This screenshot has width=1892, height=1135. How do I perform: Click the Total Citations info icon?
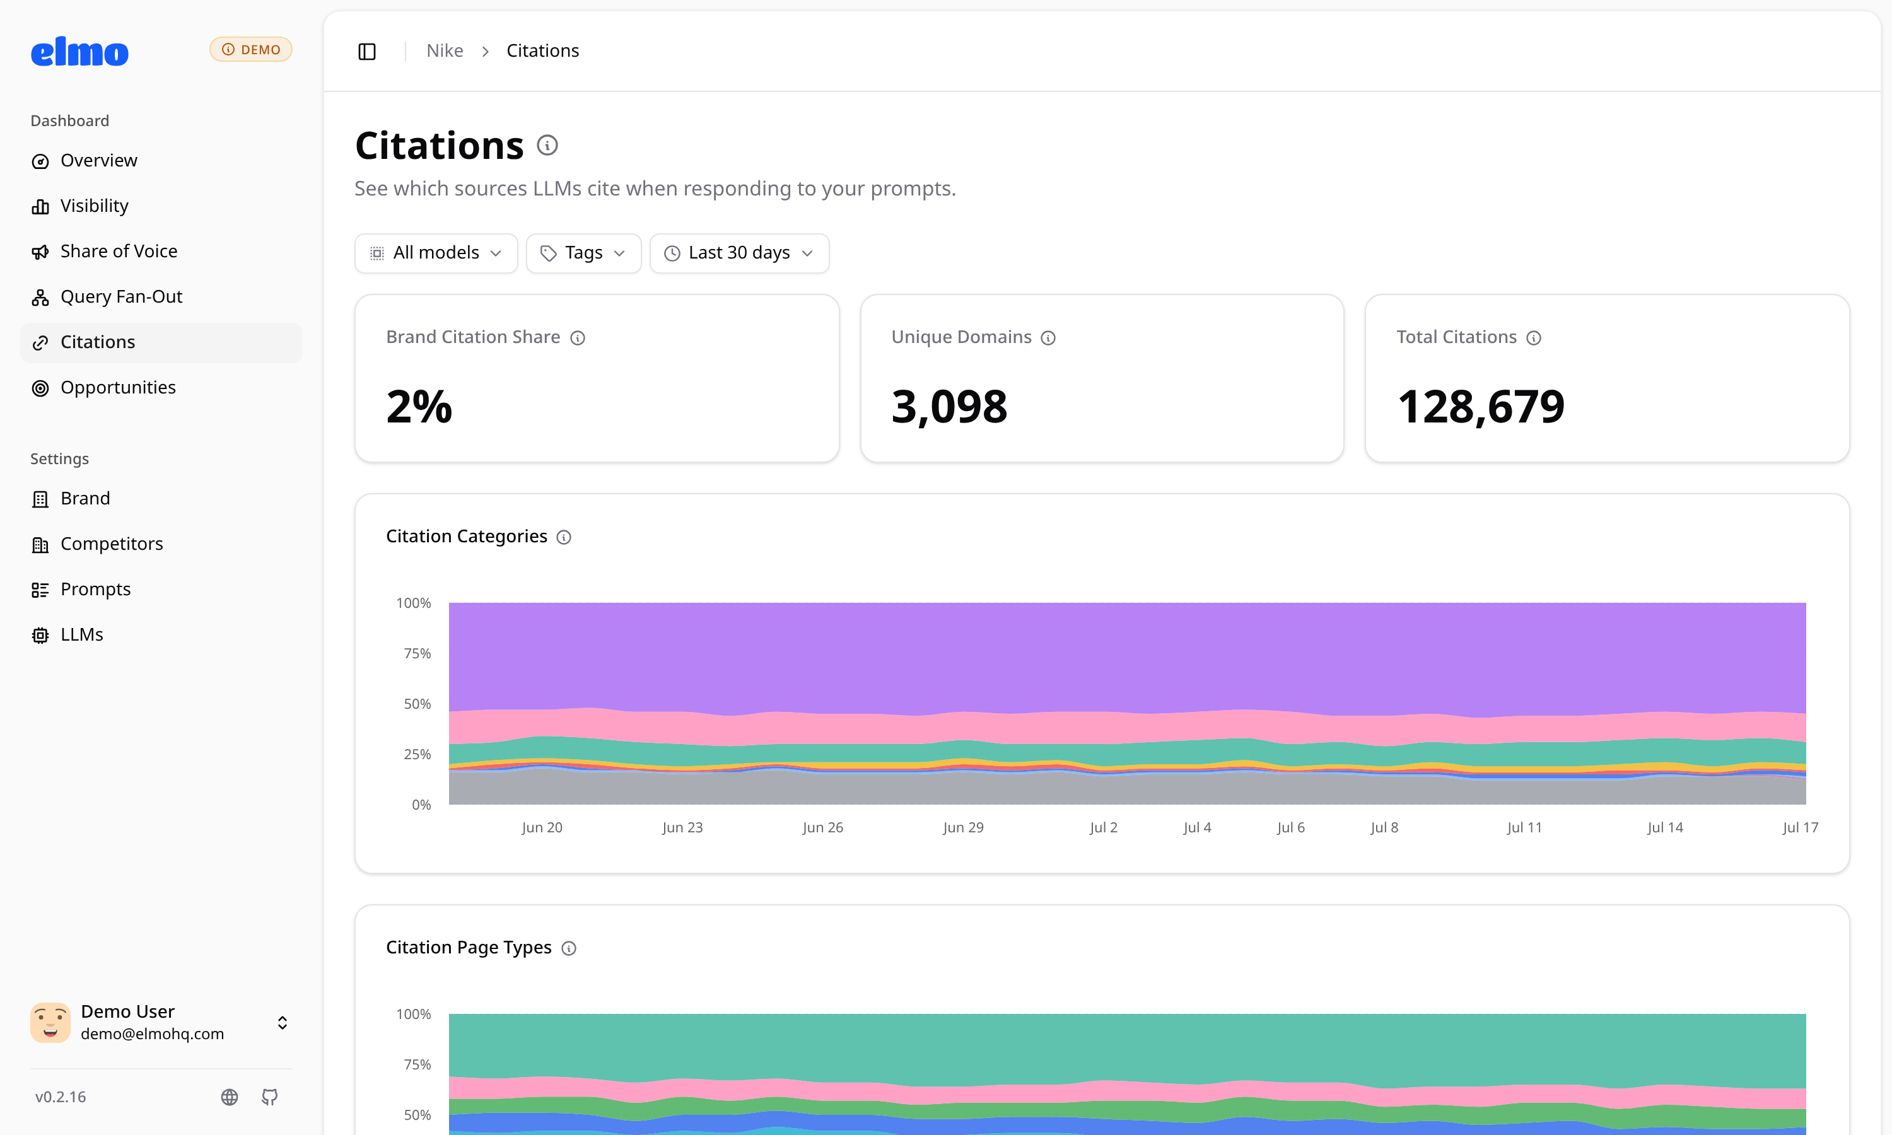(1533, 338)
